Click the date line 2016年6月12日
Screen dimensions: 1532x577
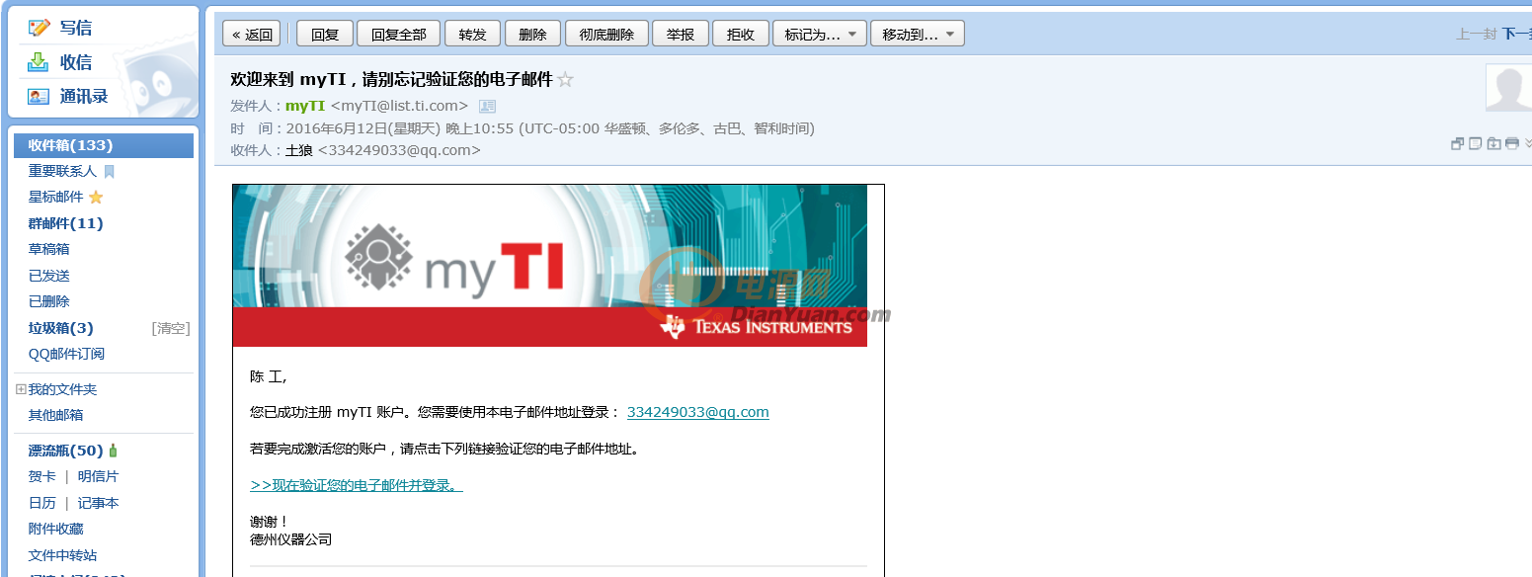(550, 128)
